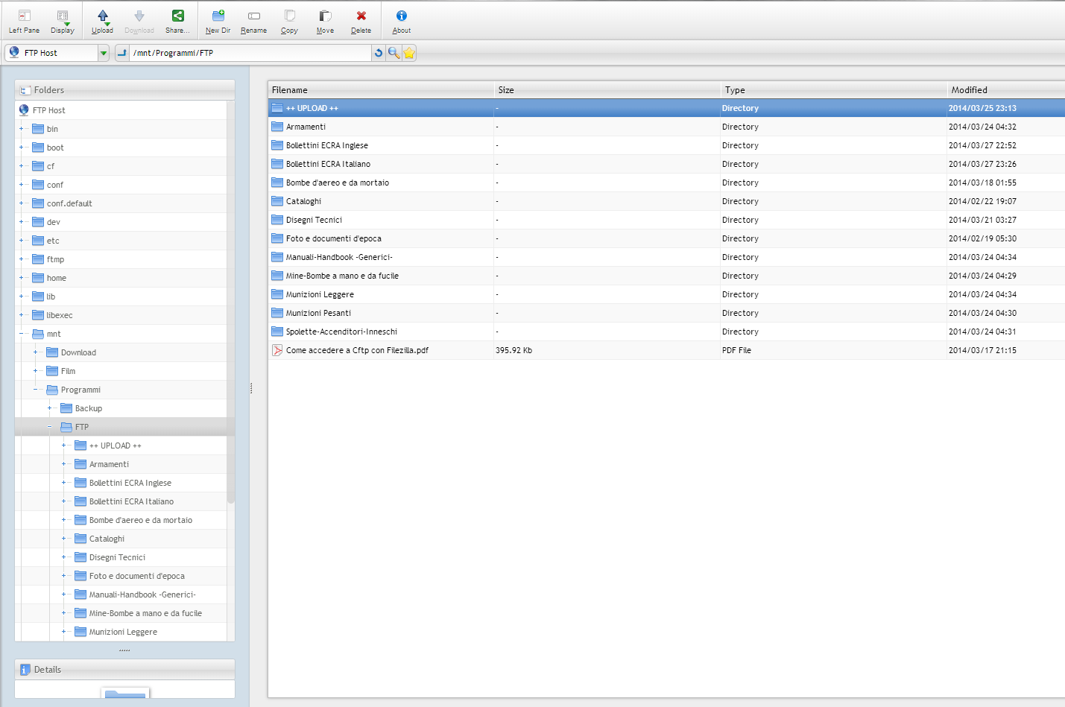Click the pane splitter handle dots
1065x707 pixels.
251,388
